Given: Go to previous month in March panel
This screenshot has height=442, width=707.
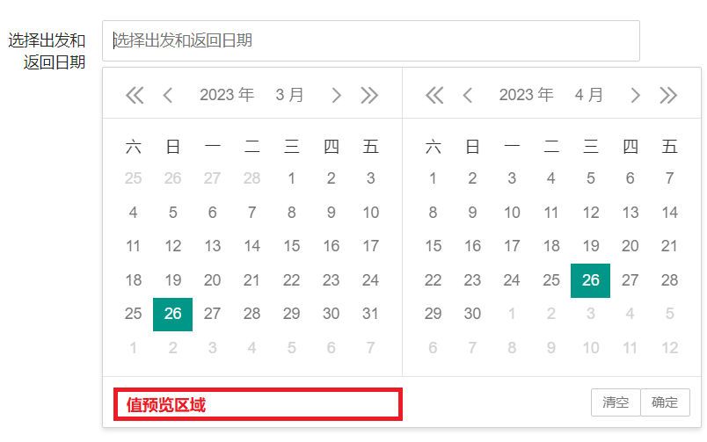Looking at the screenshot, I should pyautogui.click(x=168, y=95).
